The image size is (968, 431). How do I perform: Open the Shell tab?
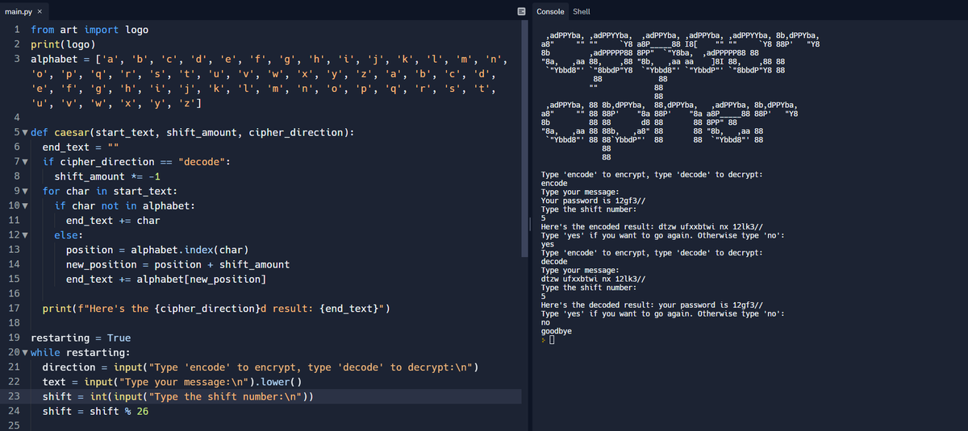pos(581,11)
